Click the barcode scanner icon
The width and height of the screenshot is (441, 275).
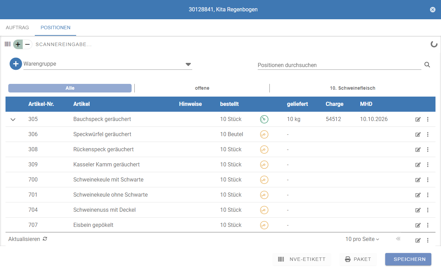pos(8,44)
